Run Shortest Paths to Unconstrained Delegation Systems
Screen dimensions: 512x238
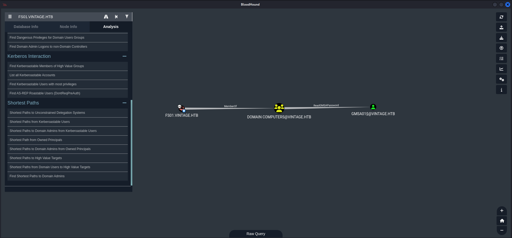(x=68, y=113)
